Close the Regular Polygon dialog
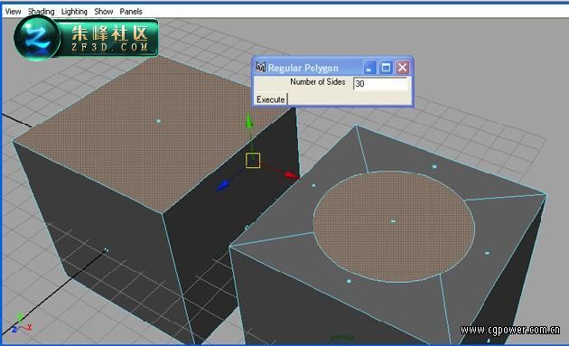This screenshot has width=569, height=346. coord(403,68)
